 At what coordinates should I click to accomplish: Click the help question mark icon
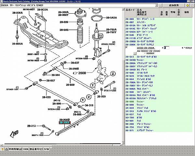[2, 149]
